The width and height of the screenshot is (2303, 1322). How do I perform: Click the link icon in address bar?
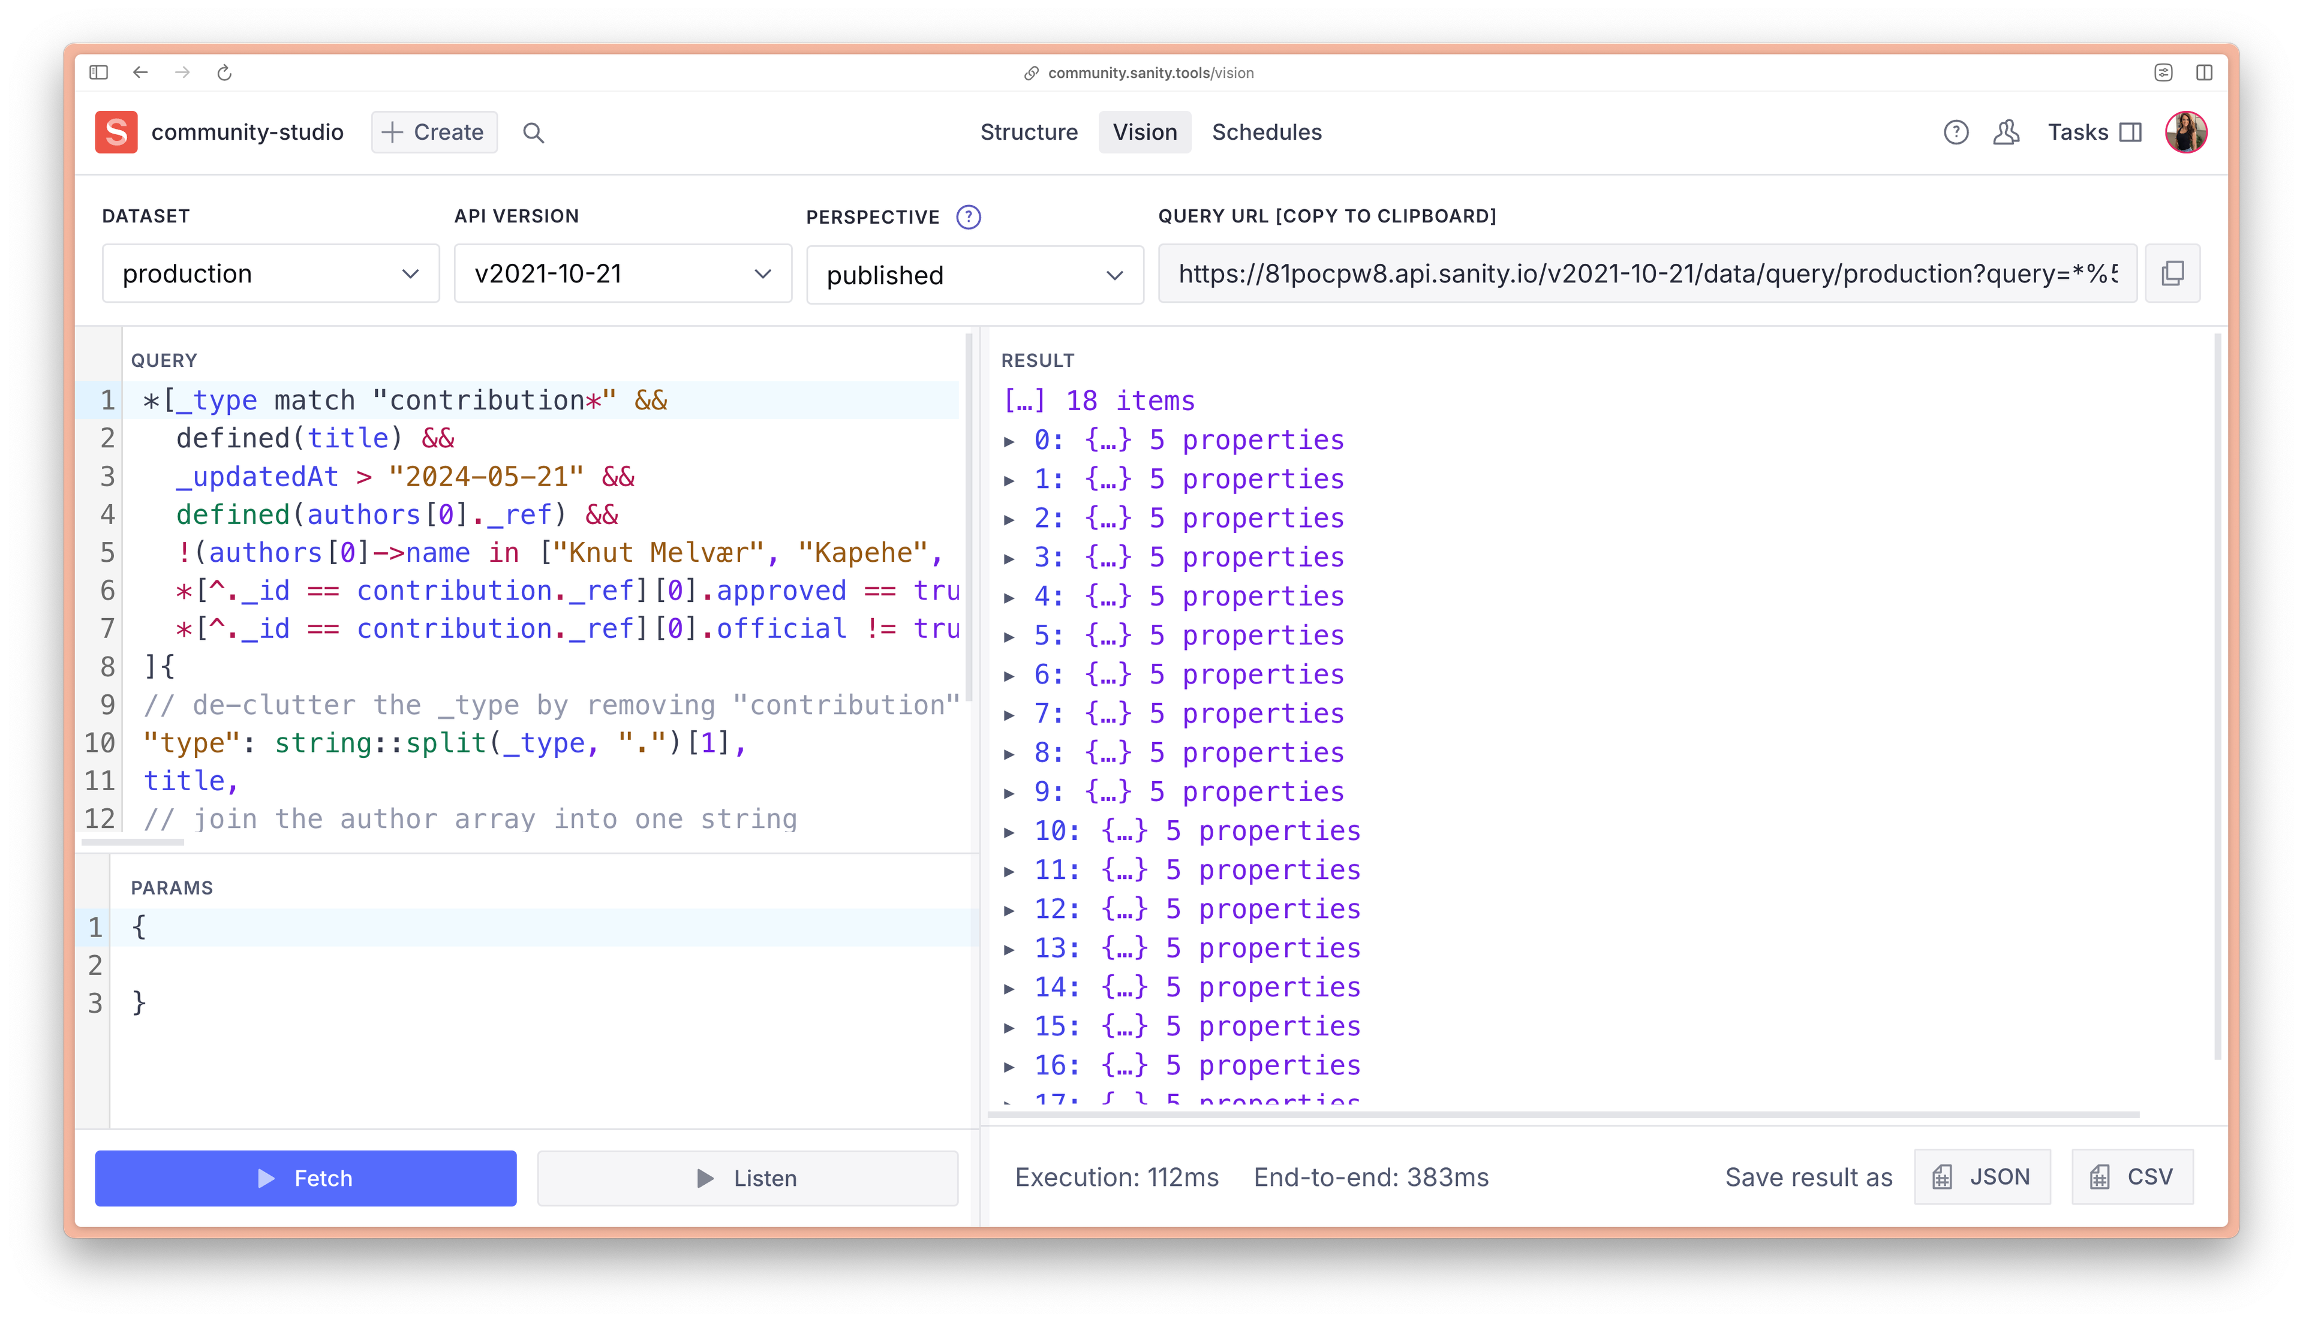(1031, 73)
